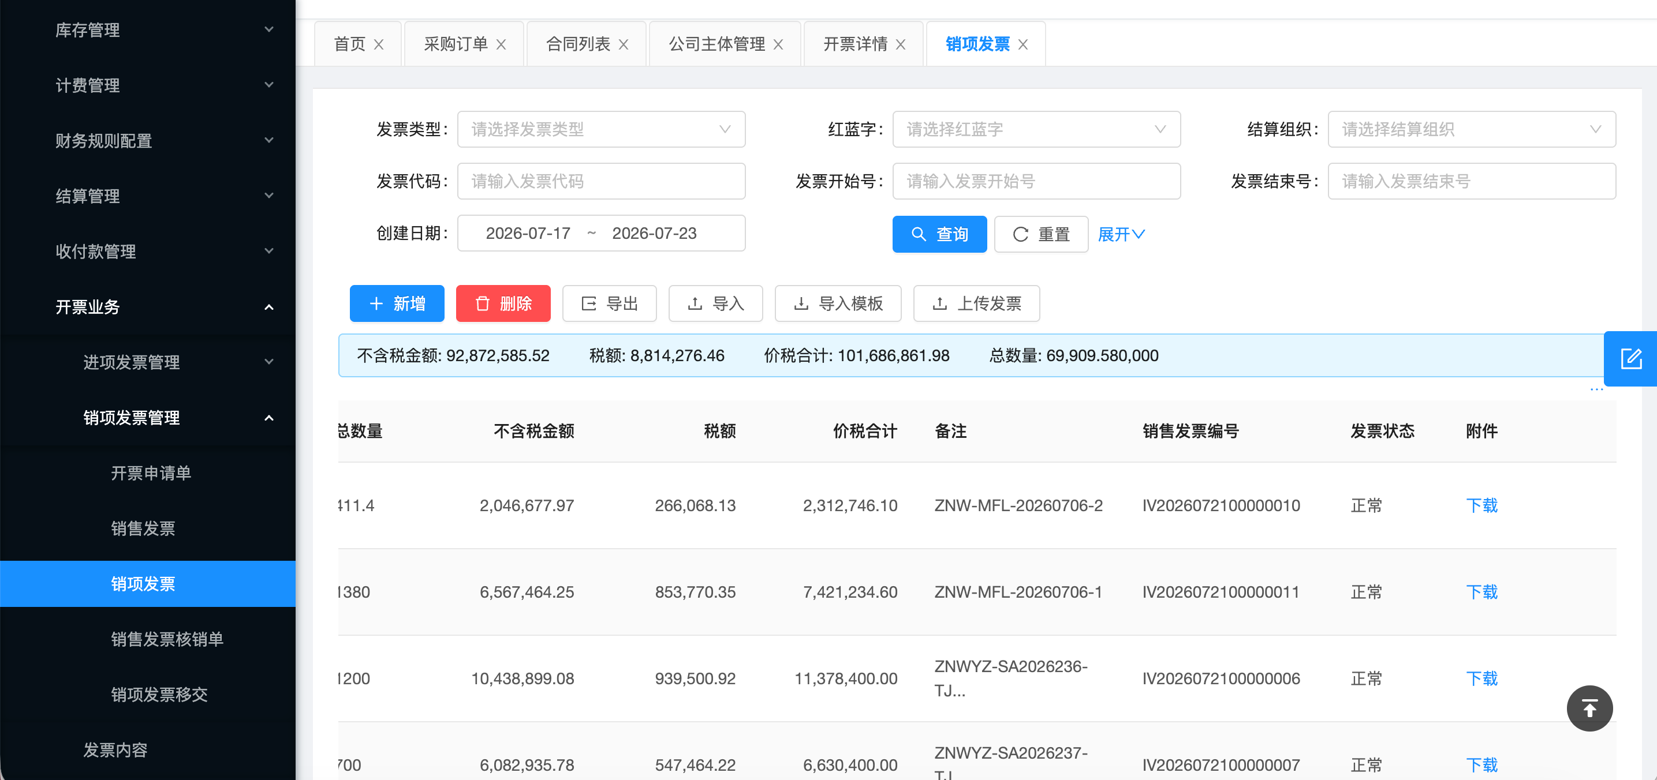Collapse the 开票业务 sidebar menu

click(x=148, y=306)
